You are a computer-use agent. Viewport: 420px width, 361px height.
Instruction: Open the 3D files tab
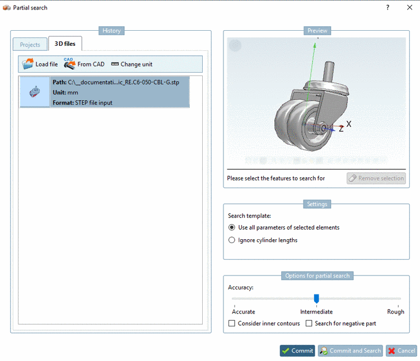point(65,44)
